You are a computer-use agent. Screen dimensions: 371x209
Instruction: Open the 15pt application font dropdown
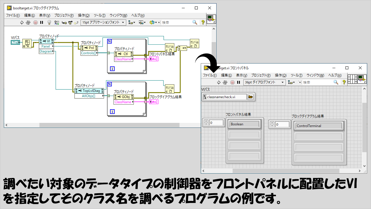(x=104, y=23)
